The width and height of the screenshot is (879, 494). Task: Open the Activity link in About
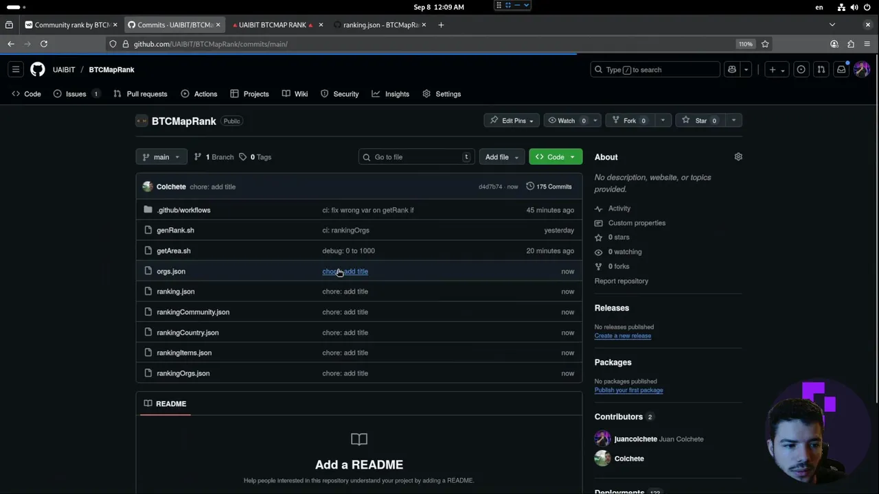[x=619, y=209]
